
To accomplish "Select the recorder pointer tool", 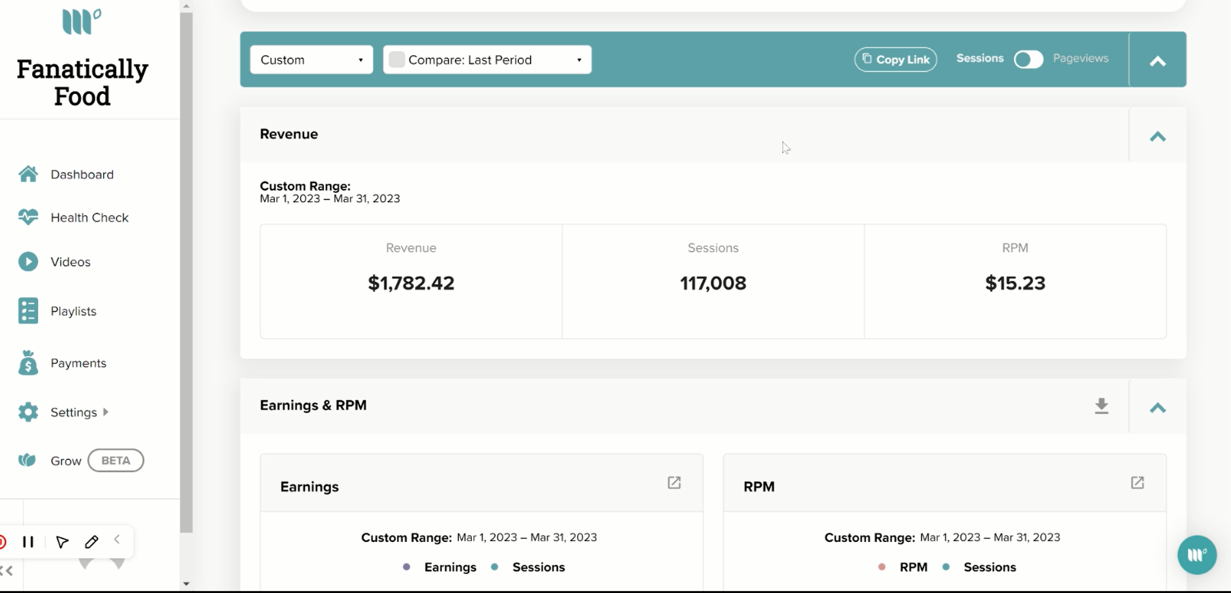I will pyautogui.click(x=62, y=542).
